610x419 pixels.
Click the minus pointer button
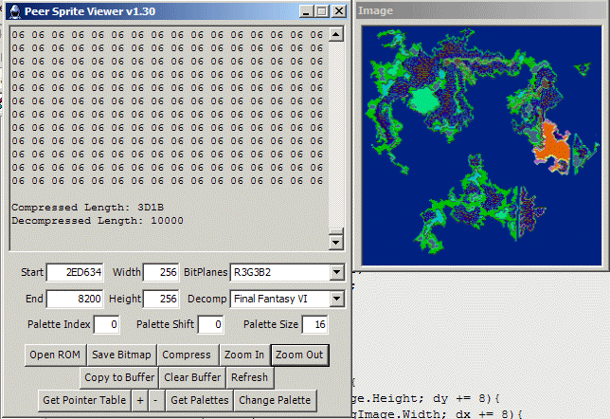coord(155,400)
